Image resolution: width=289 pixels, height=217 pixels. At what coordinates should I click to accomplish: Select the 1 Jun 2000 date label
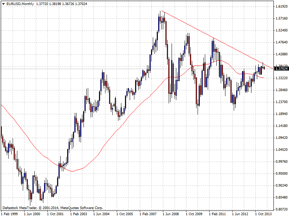(32, 214)
